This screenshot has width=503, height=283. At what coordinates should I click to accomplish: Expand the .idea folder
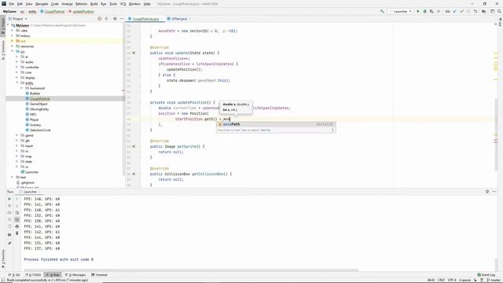click(x=13, y=31)
